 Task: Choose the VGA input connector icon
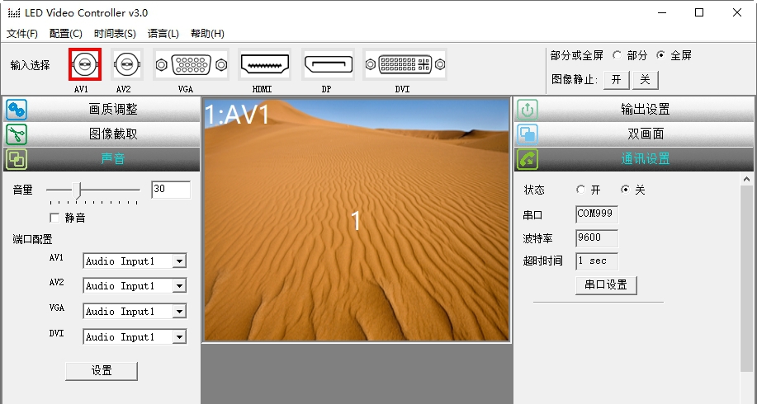pos(192,64)
